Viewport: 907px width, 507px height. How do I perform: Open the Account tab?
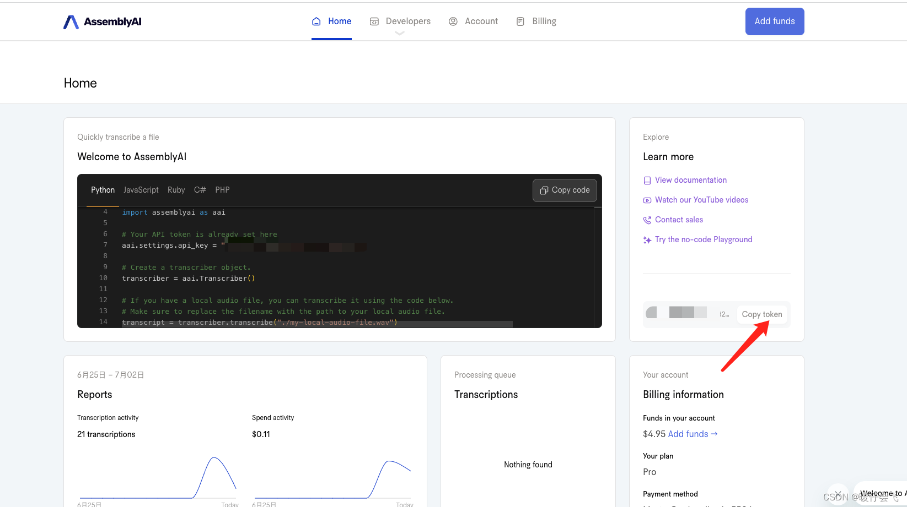473,21
